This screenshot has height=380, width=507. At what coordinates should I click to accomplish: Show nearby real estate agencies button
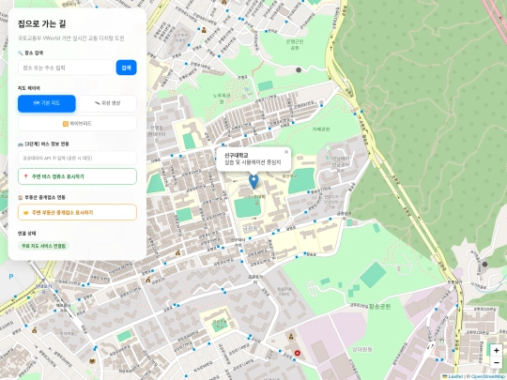[x=77, y=212]
